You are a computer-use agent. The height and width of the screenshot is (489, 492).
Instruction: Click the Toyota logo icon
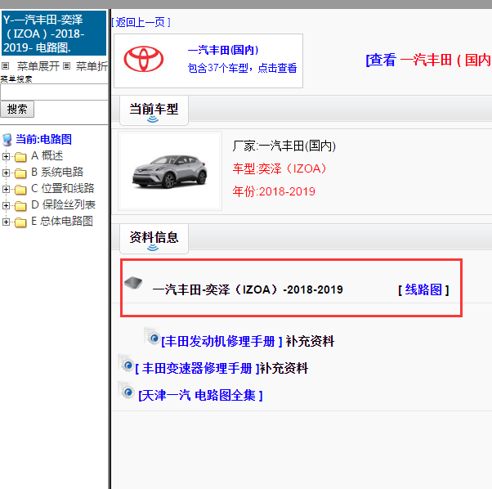pos(143,60)
